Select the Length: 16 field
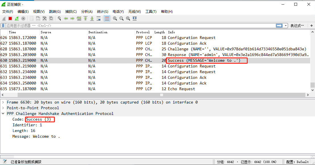The image size is (315, 165). [24, 131]
